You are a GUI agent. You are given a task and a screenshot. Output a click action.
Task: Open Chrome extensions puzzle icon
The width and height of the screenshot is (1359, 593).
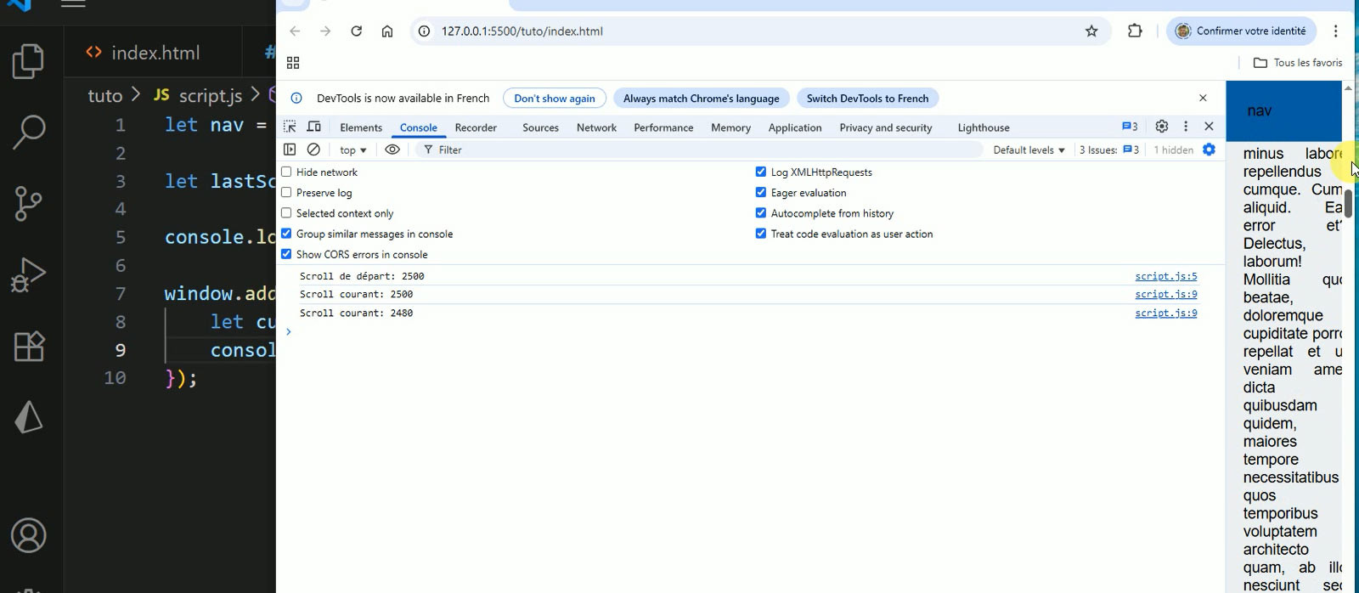tap(1135, 31)
